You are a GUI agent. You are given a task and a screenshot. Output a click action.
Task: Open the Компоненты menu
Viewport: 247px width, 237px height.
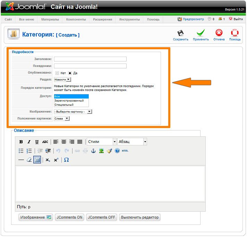[76, 19]
